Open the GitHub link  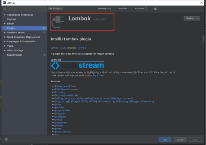pyautogui.click(x=54, y=48)
